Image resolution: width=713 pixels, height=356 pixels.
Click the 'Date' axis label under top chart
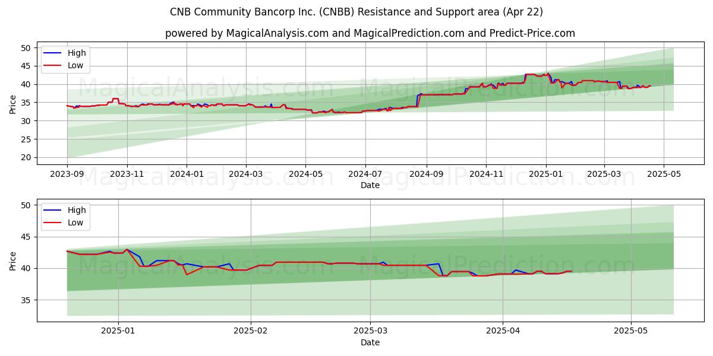pyautogui.click(x=370, y=185)
